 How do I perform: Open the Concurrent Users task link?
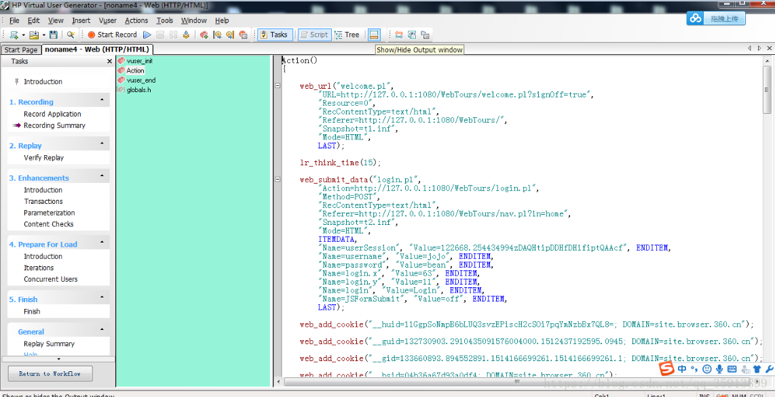pyautogui.click(x=51, y=279)
